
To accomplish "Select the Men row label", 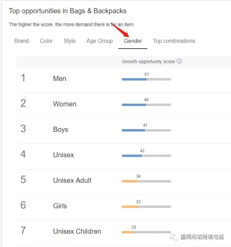I will click(x=60, y=78).
